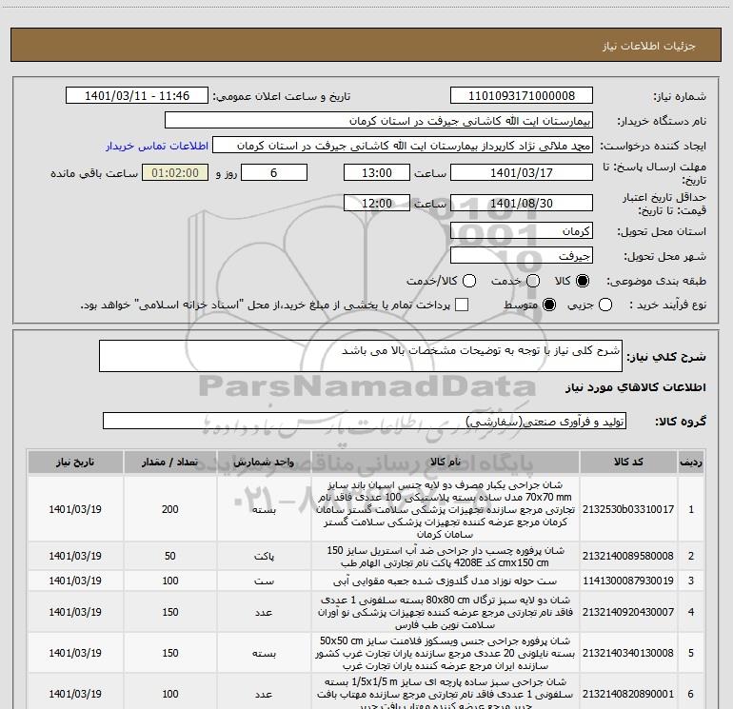Click unit ست in row 3
Viewport: 733px width, 709px height.
(264, 581)
